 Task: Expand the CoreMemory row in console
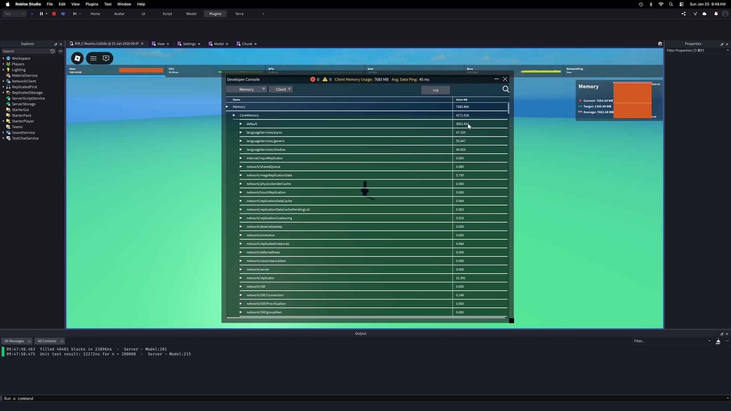coord(234,115)
